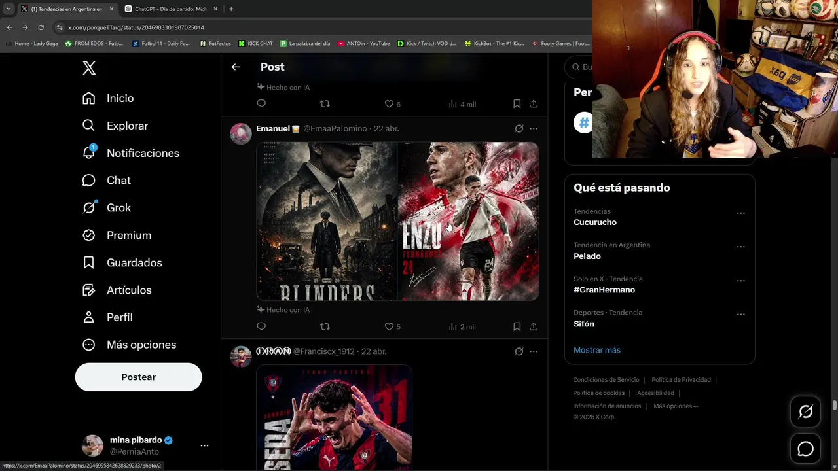The width and height of the screenshot is (838, 471).
Task: Open Artículos section
Action: 117,290
